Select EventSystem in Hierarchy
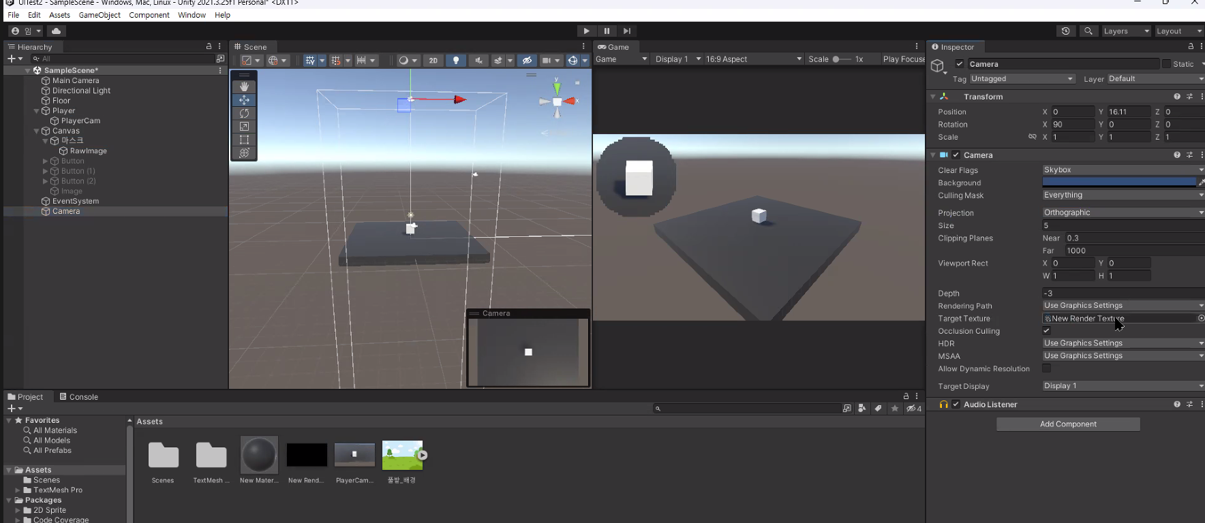 tap(76, 201)
